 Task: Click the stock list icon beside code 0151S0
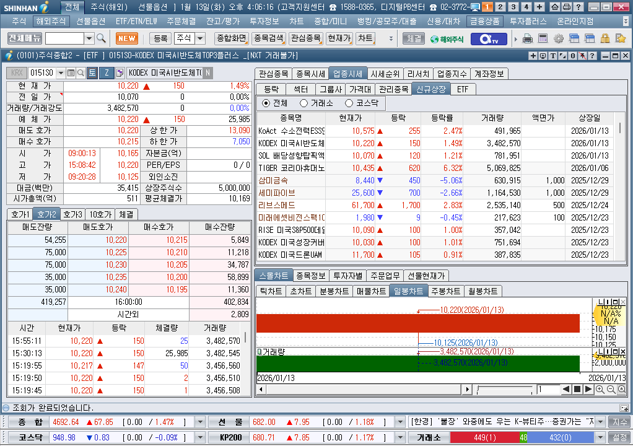click(71, 72)
